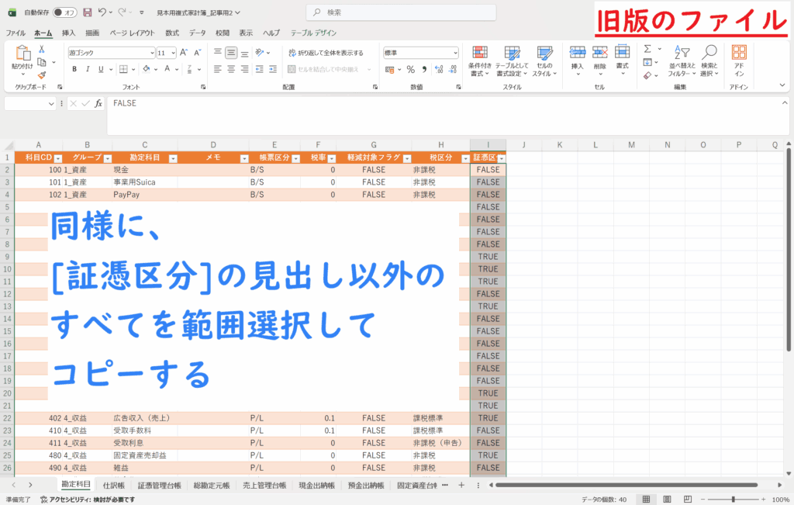Switch to the 仕訳帳 sheet tab
The width and height of the screenshot is (794, 505).
coord(113,485)
